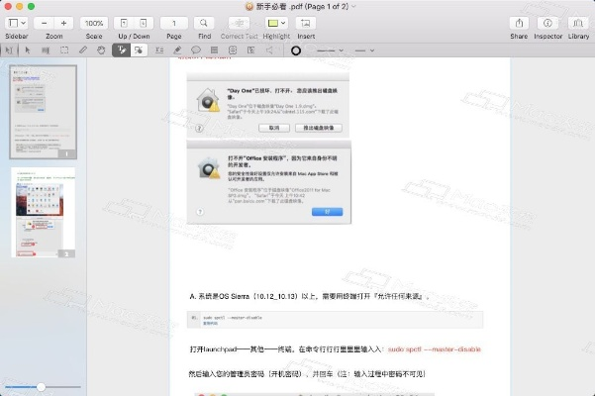Click the line starting with 然后输入您的管理员密码
Screen dimensions: 595x396
tap(307, 374)
